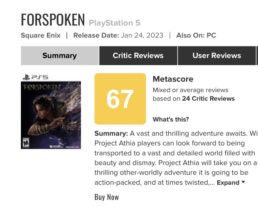Open the Square Enix publisher link

(x=41, y=35)
